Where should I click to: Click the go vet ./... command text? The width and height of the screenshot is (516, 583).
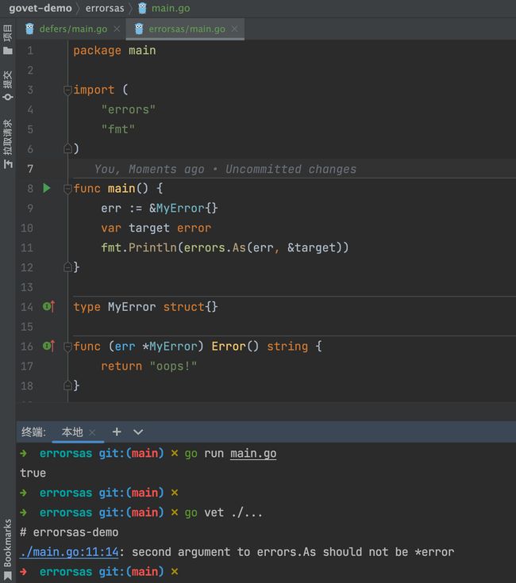pos(224,512)
